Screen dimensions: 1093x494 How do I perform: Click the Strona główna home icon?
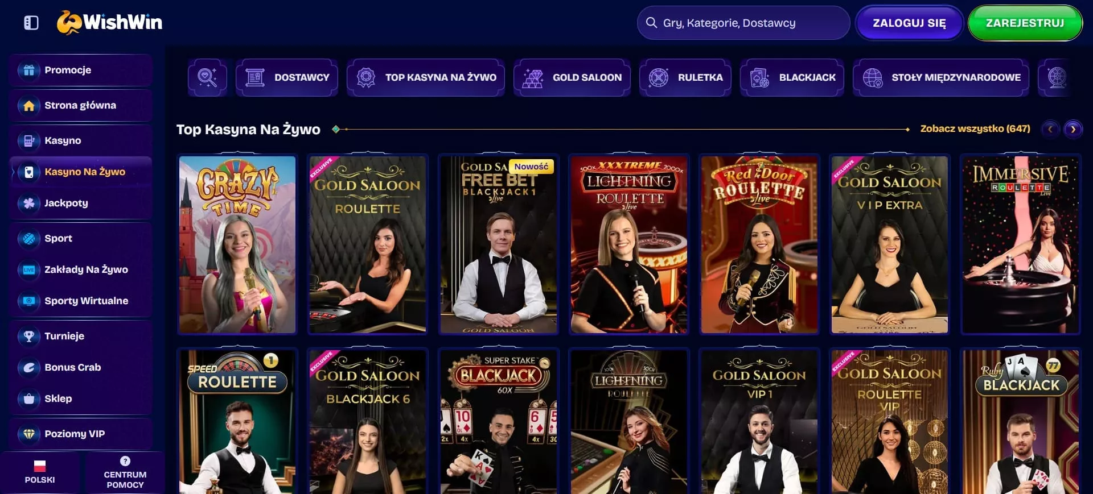[x=29, y=106]
